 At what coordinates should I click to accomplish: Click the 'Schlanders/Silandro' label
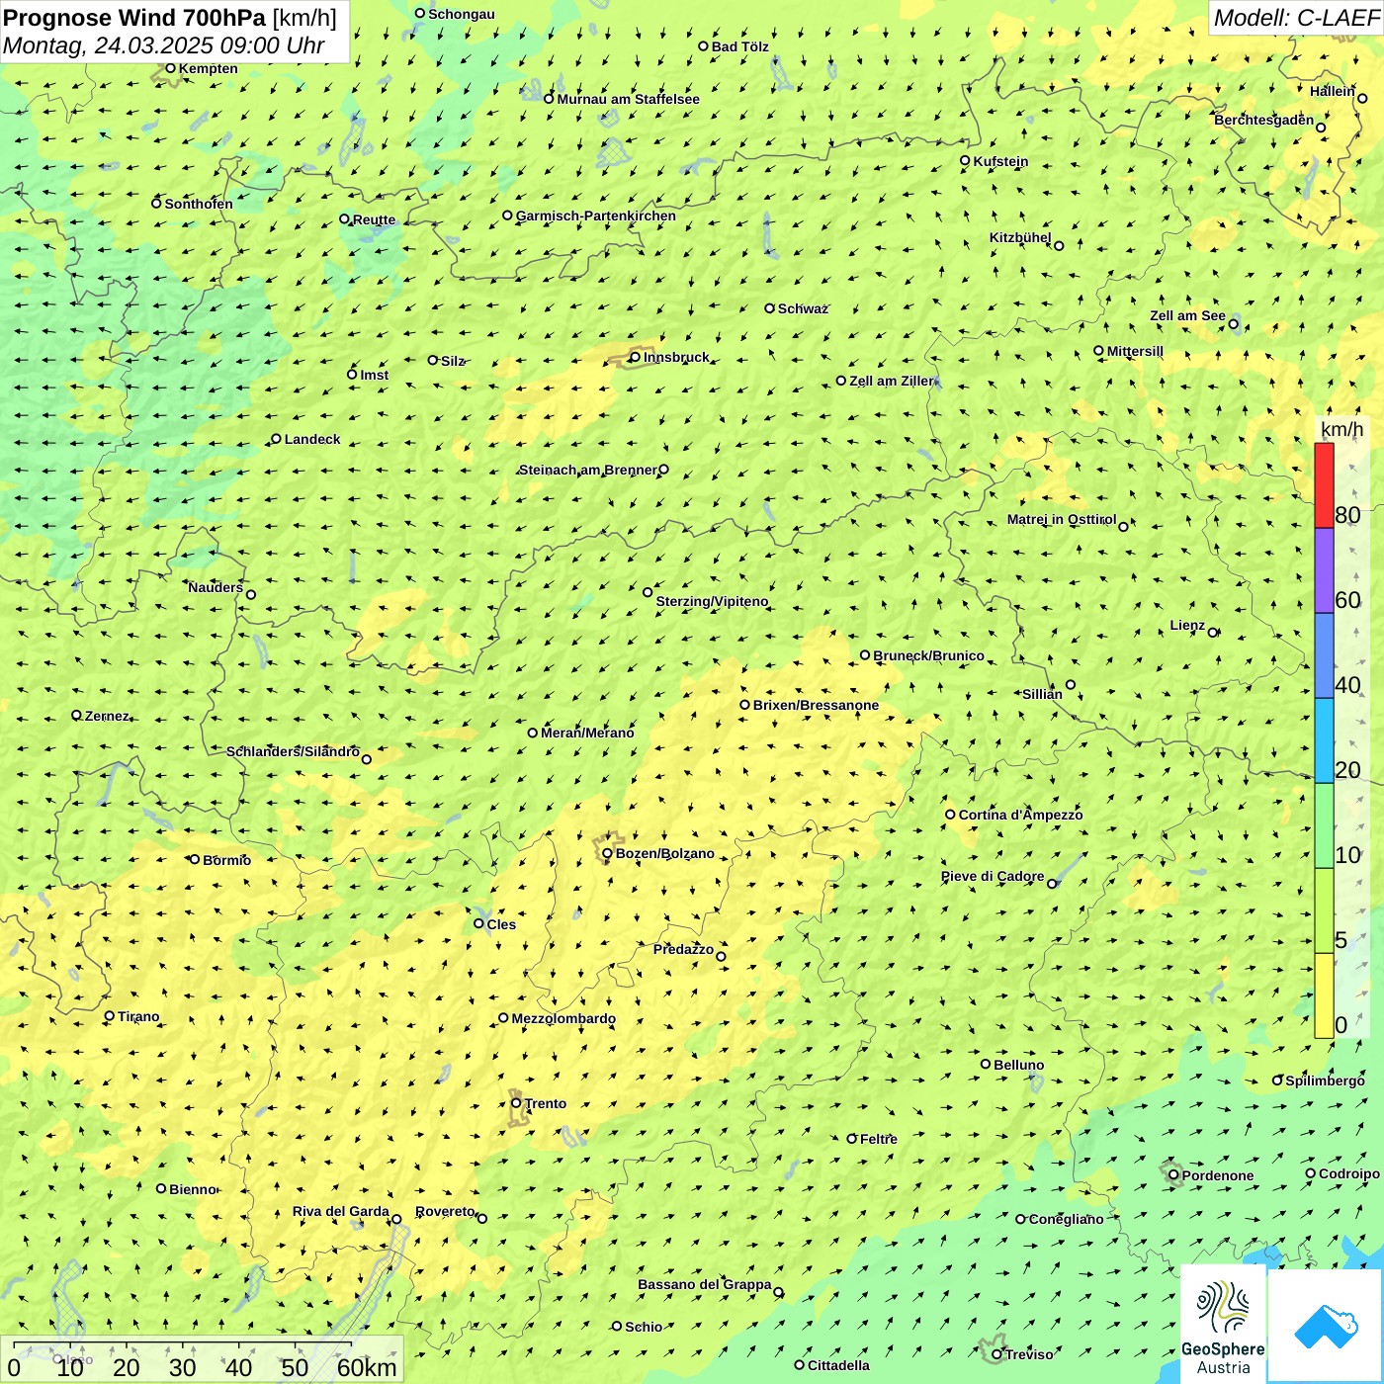(x=293, y=751)
